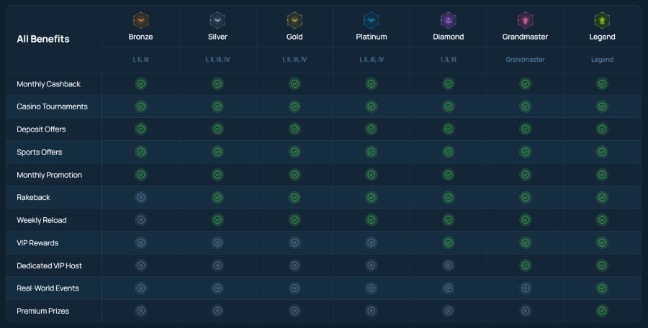This screenshot has height=328, width=648.
Task: Click the Bronze tier badge icon
Action: [x=140, y=20]
